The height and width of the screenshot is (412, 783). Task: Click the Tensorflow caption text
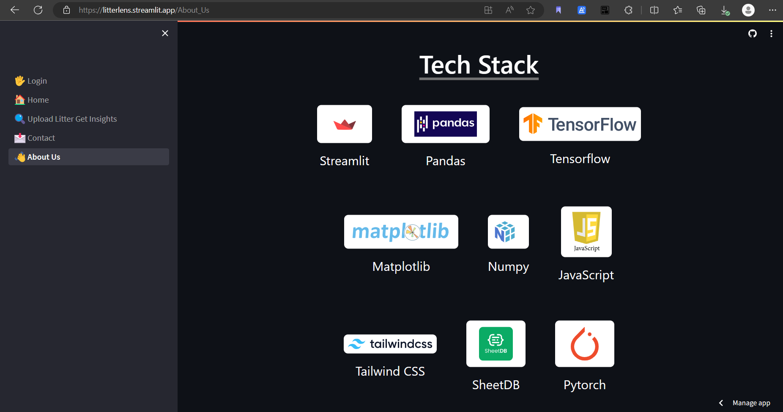pyautogui.click(x=580, y=159)
